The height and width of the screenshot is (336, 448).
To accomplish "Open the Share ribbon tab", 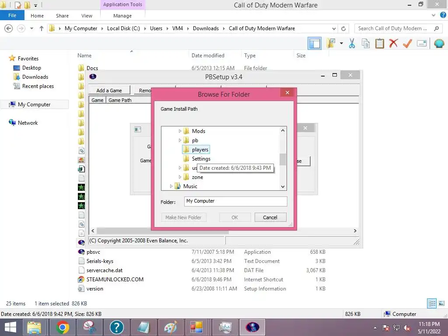I will click(x=62, y=16).
